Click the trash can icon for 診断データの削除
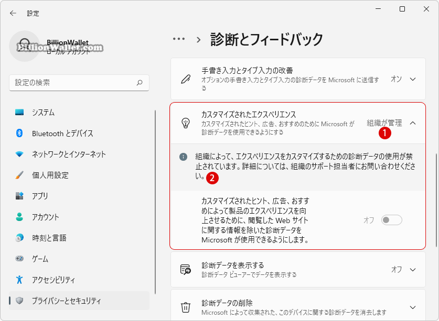Viewport: 439px width, 321px height. (x=186, y=307)
